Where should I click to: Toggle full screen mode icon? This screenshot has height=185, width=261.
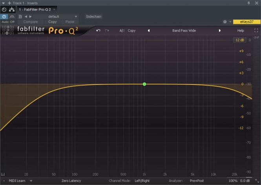(256, 31)
